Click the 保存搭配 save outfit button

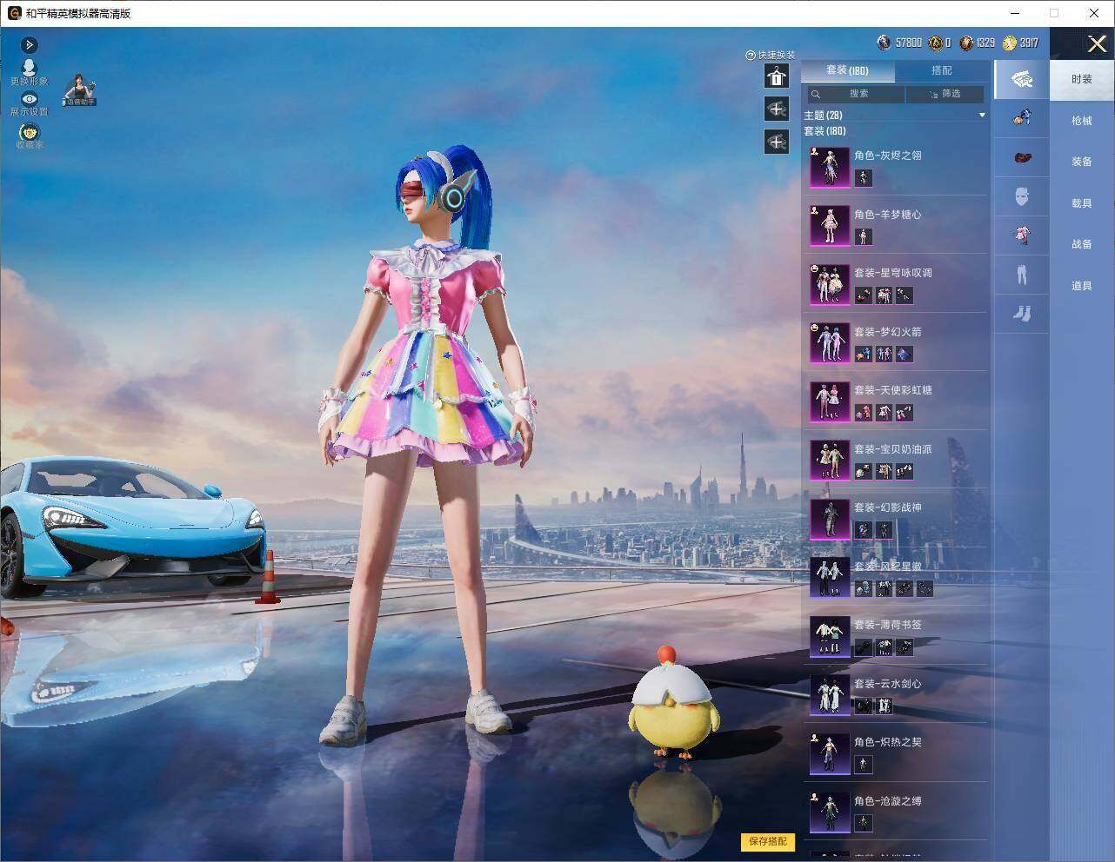click(768, 841)
